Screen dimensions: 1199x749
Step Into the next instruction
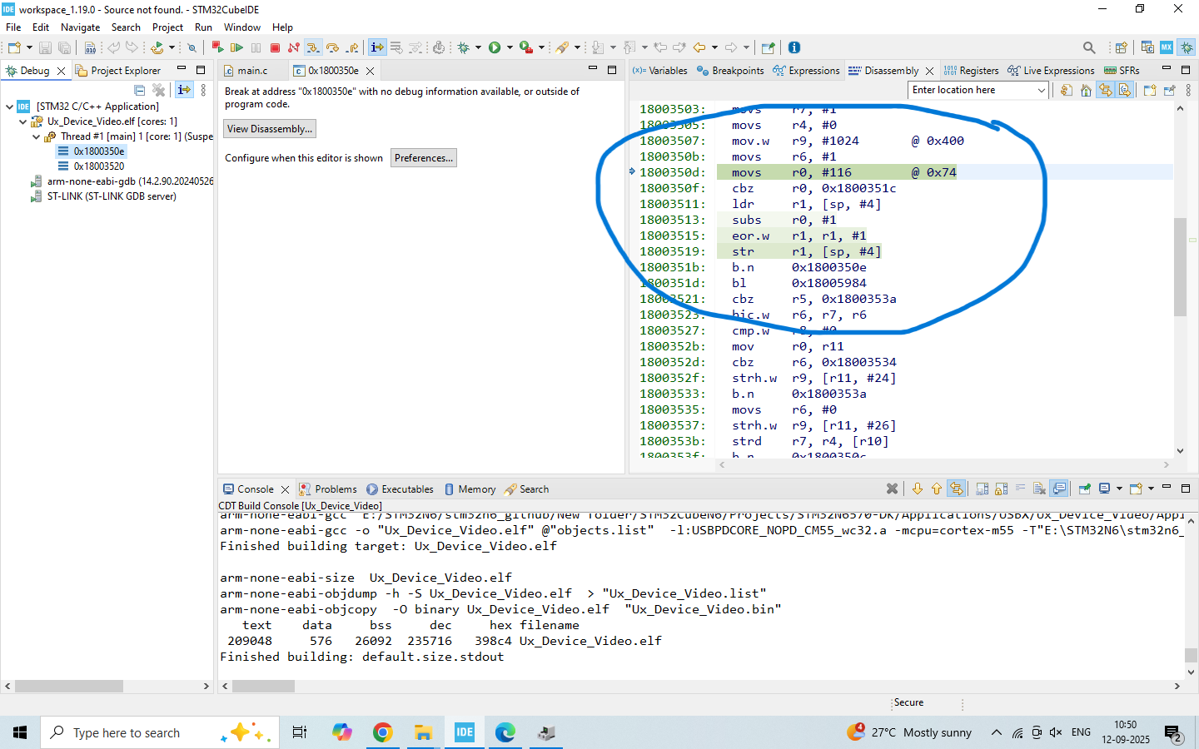point(313,47)
